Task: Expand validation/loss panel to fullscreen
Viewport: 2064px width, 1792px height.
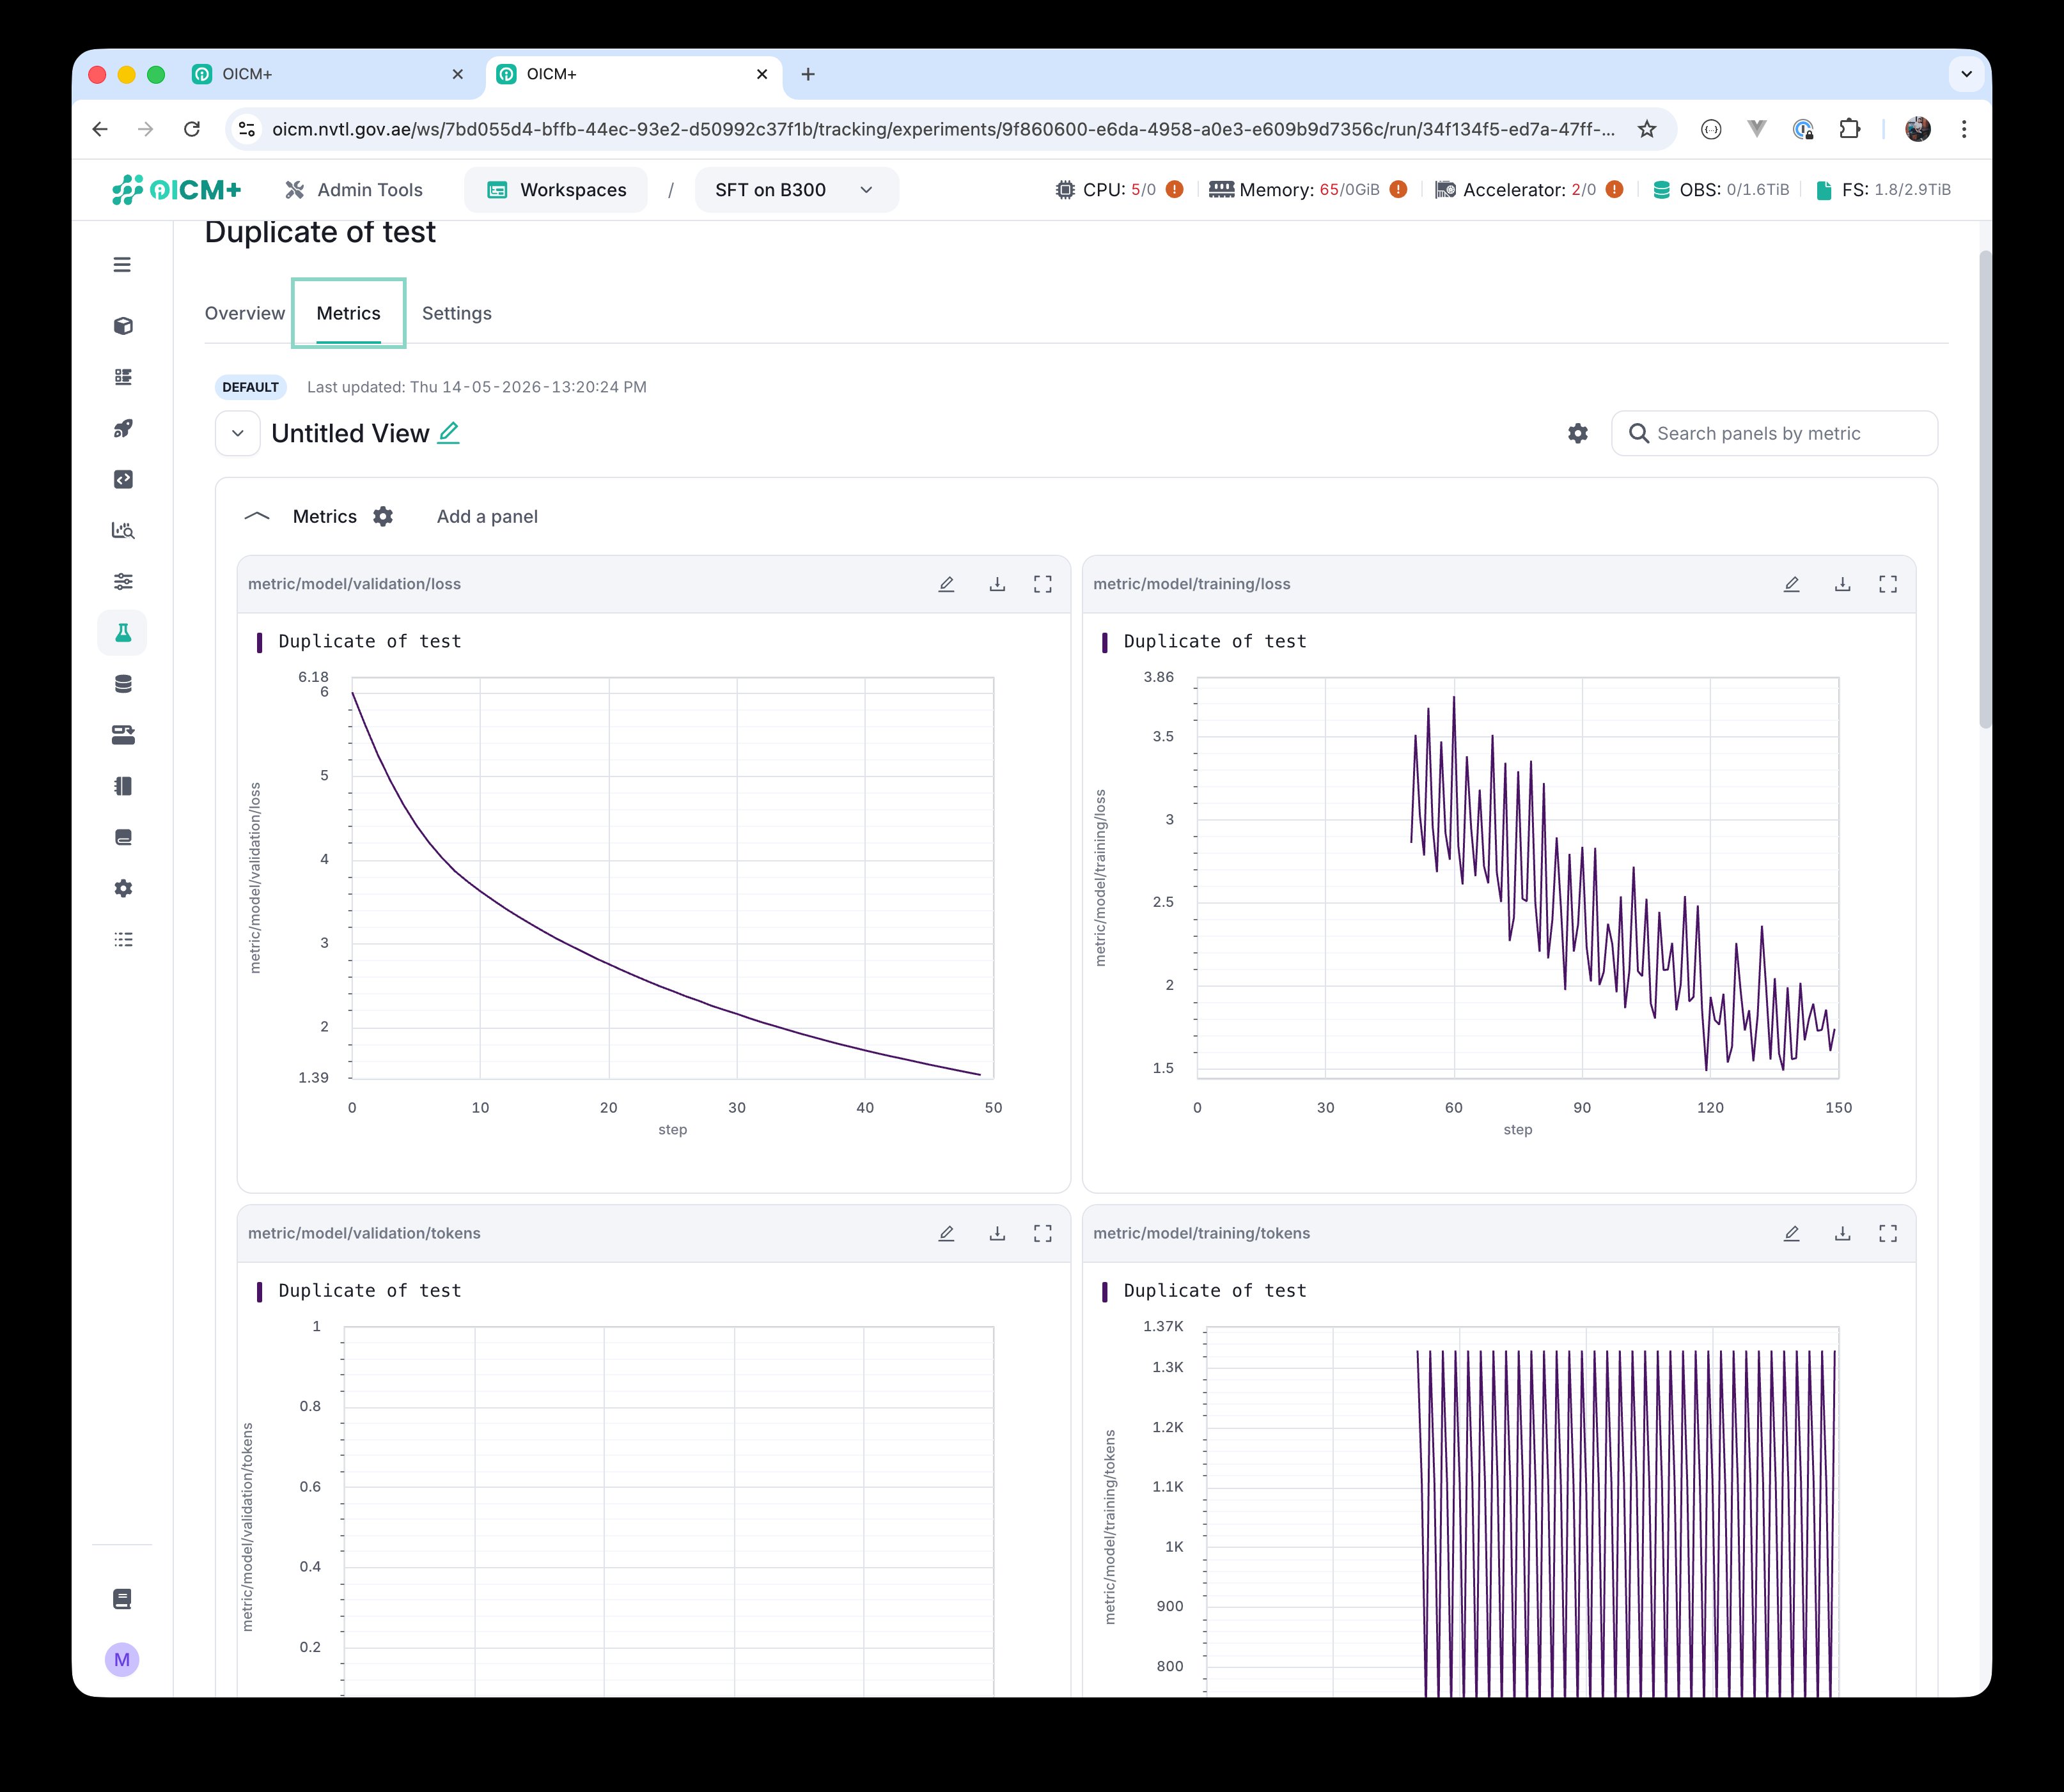Action: click(1042, 584)
